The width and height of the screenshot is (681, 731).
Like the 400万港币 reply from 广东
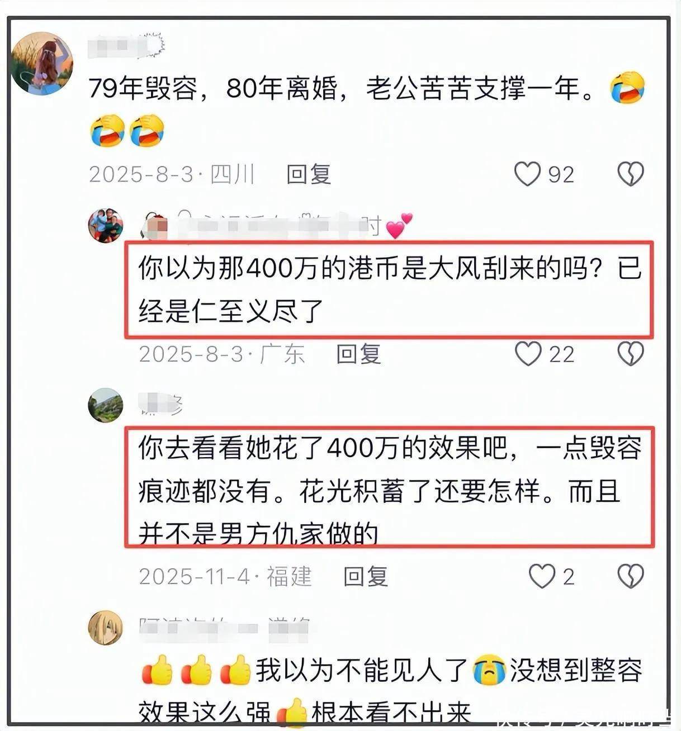pyautogui.click(x=528, y=354)
